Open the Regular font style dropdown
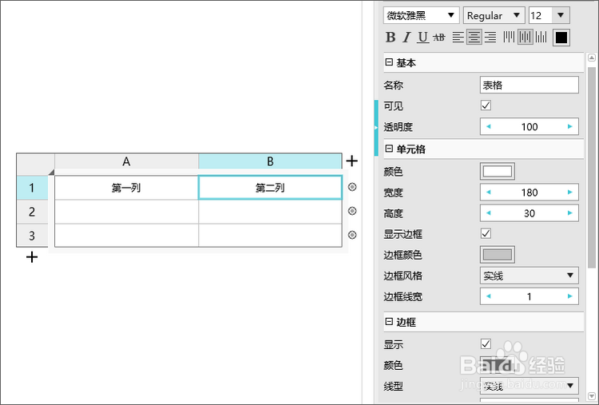The height and width of the screenshot is (405, 599). pyautogui.click(x=494, y=15)
